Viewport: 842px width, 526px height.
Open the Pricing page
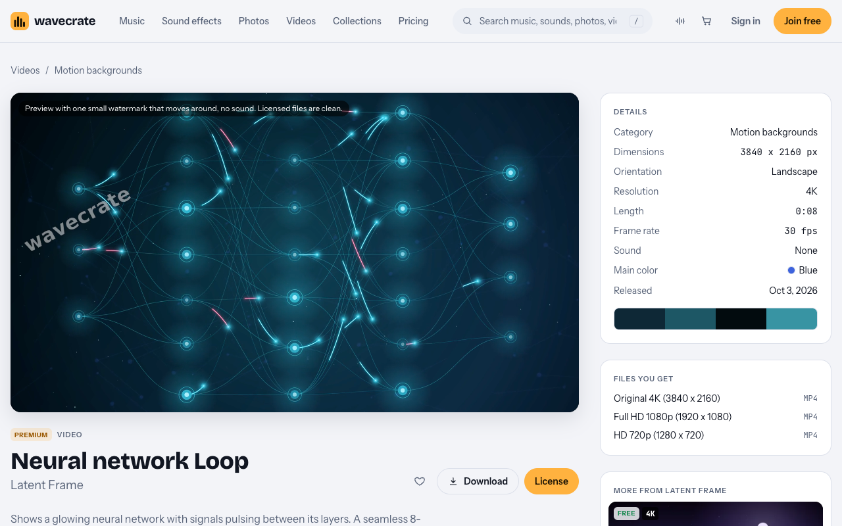413,21
